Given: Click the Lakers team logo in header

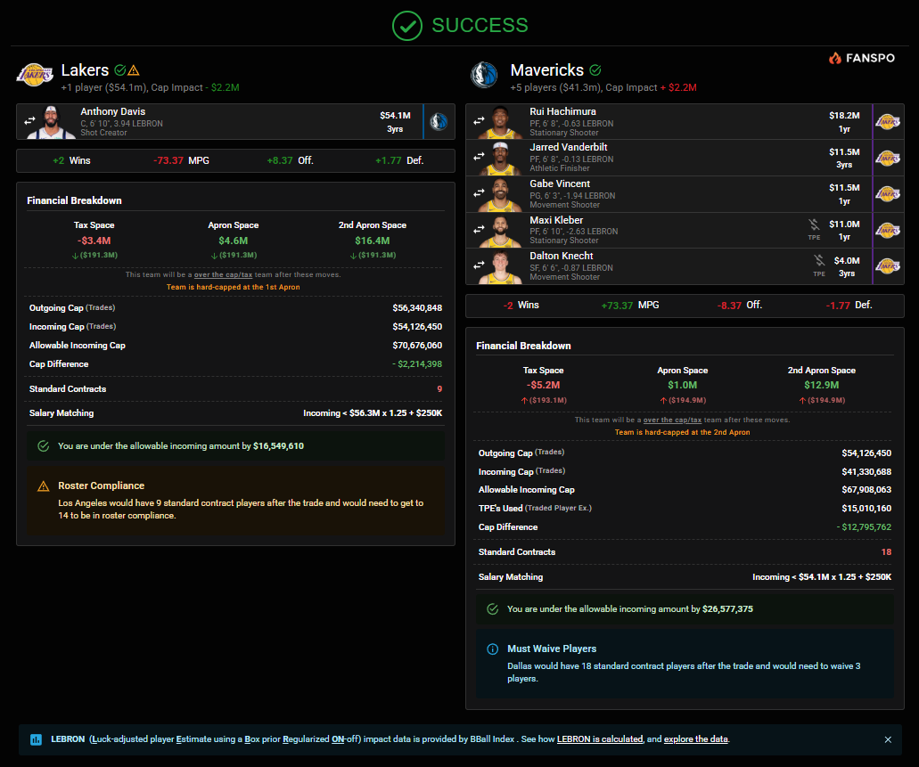Looking at the screenshot, I should click(35, 76).
